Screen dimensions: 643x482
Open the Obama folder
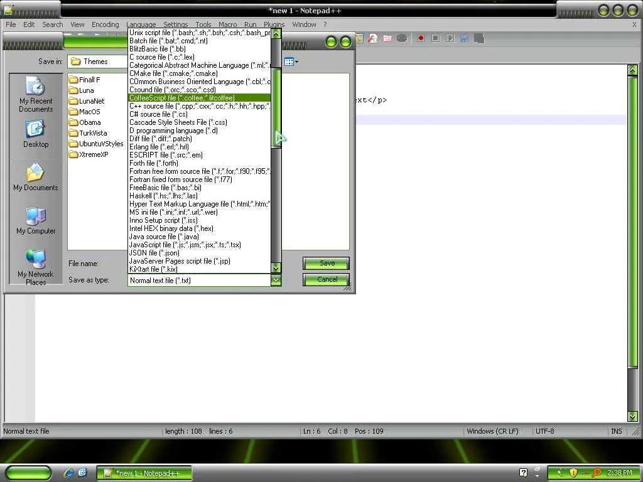click(85, 122)
